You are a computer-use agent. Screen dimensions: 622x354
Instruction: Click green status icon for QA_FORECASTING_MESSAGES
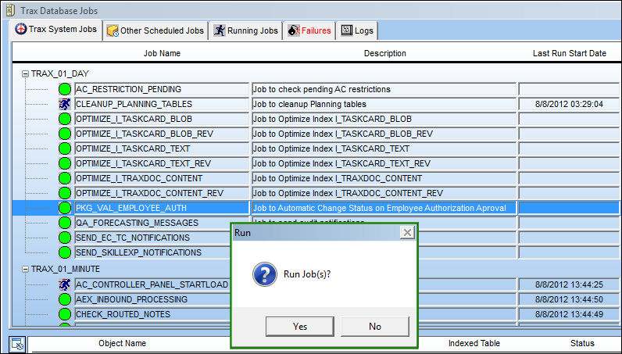tap(65, 223)
